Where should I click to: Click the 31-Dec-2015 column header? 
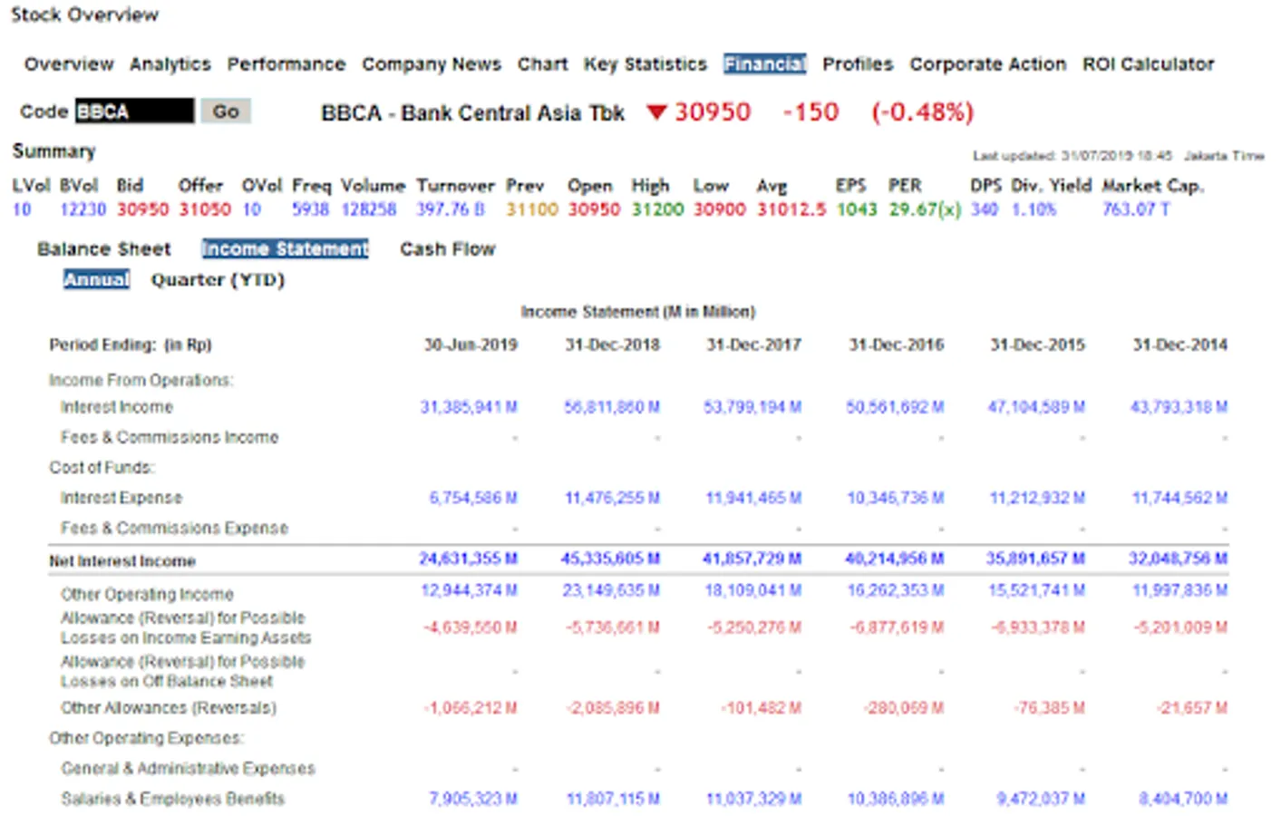pyautogui.click(x=1038, y=345)
